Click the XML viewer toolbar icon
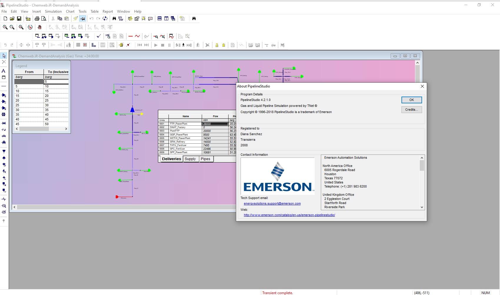Image resolution: width=500 pixels, height=295 pixels. point(108,36)
